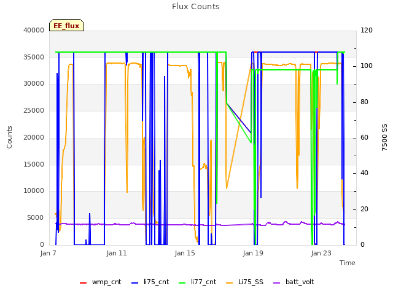This screenshot has height=294, width=393.
Task: Toggle batt_volt series in legend
Action: [x=294, y=282]
